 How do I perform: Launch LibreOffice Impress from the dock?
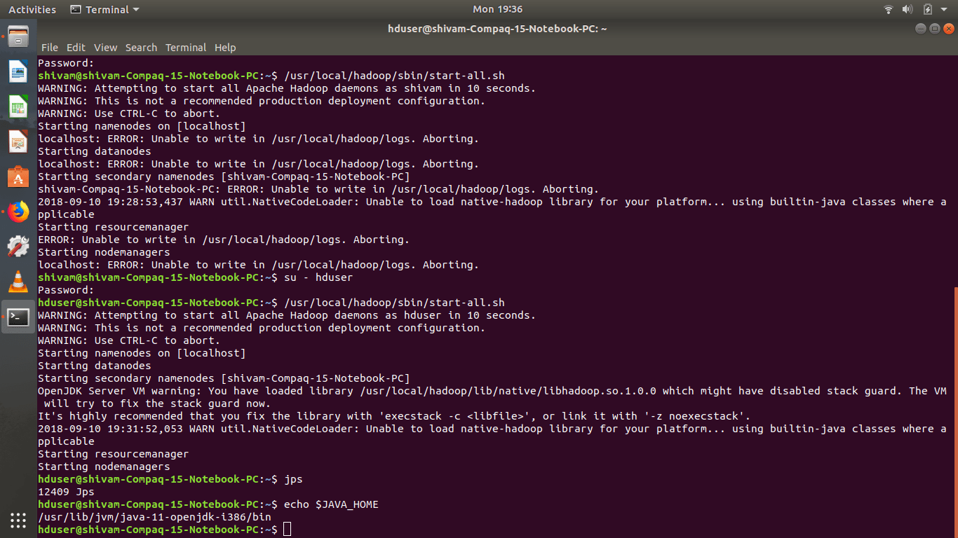click(18, 142)
